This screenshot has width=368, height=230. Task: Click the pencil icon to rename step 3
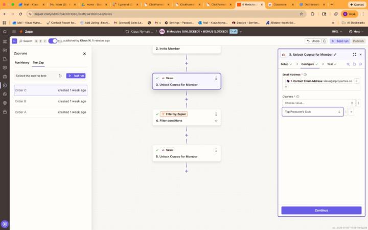[x=335, y=54]
